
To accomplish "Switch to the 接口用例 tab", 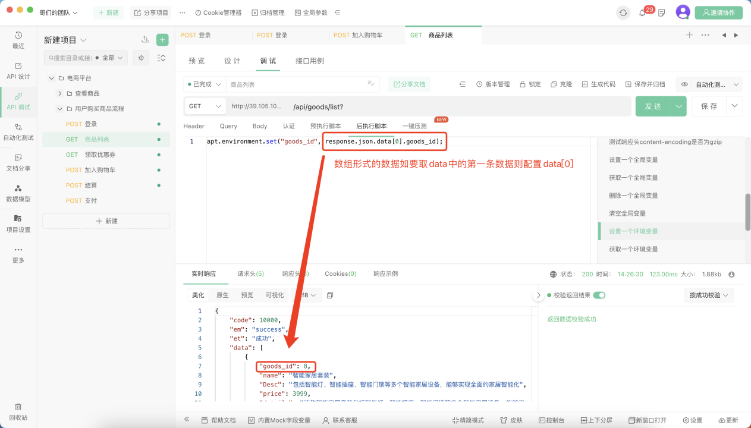I will 310,61.
